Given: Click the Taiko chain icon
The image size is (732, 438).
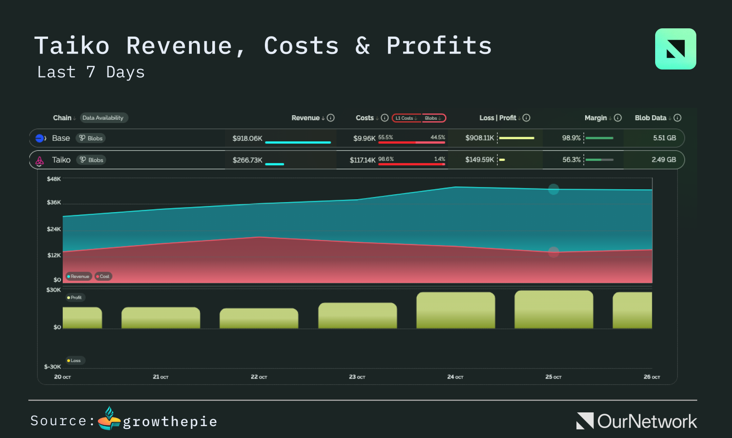Looking at the screenshot, I should point(40,160).
